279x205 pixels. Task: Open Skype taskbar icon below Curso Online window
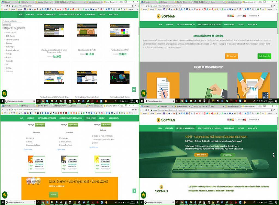coord(47,202)
